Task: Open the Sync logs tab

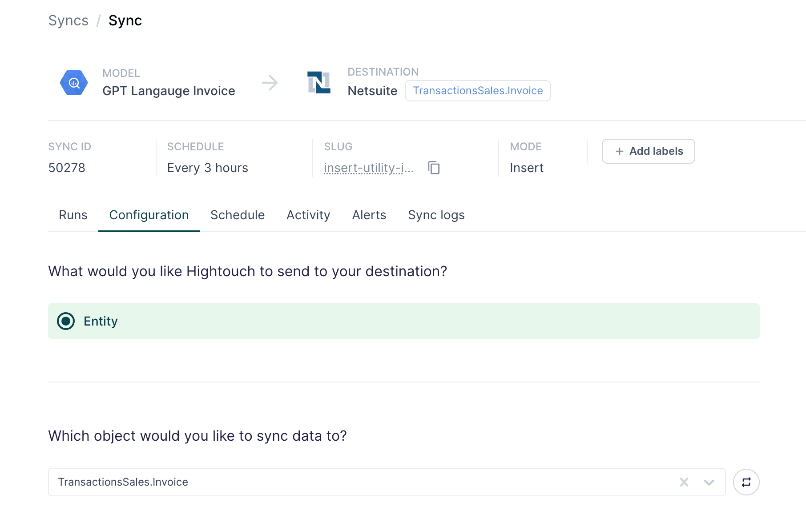Action: [x=436, y=215]
